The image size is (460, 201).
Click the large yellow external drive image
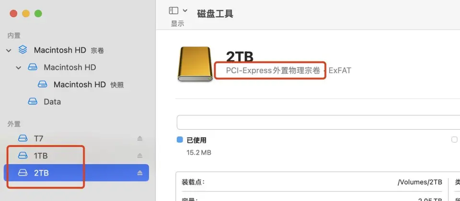click(195, 64)
